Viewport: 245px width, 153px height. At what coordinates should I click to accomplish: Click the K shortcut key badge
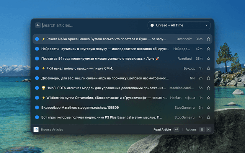[209, 130]
